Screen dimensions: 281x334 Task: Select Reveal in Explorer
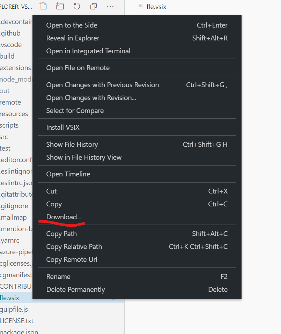pos(73,38)
